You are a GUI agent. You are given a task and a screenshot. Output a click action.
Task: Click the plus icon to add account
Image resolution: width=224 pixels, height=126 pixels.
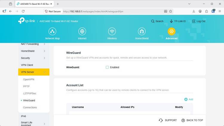186,99
